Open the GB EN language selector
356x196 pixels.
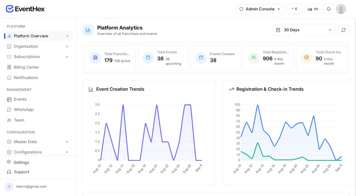click(x=313, y=9)
